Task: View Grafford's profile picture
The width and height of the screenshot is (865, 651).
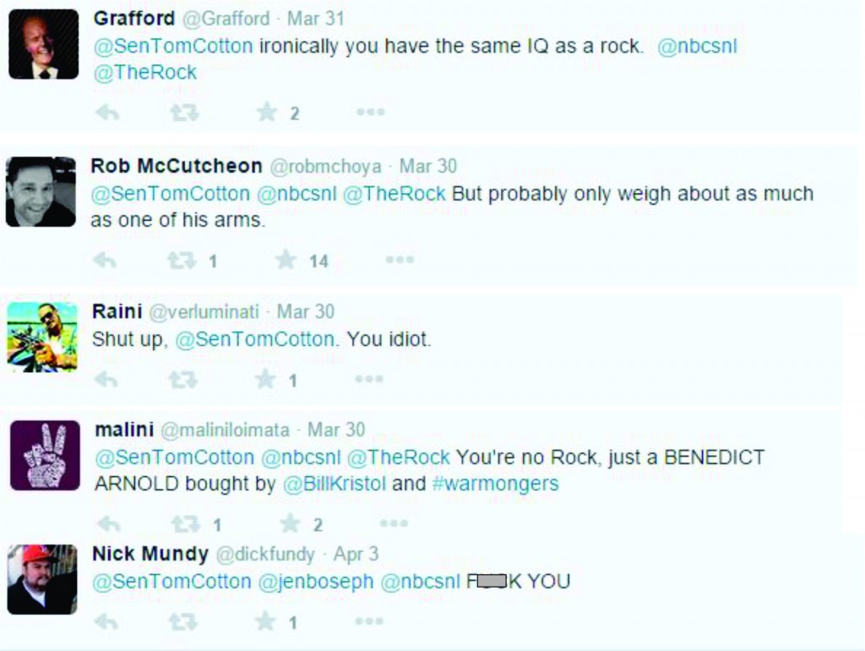Action: click(x=43, y=45)
